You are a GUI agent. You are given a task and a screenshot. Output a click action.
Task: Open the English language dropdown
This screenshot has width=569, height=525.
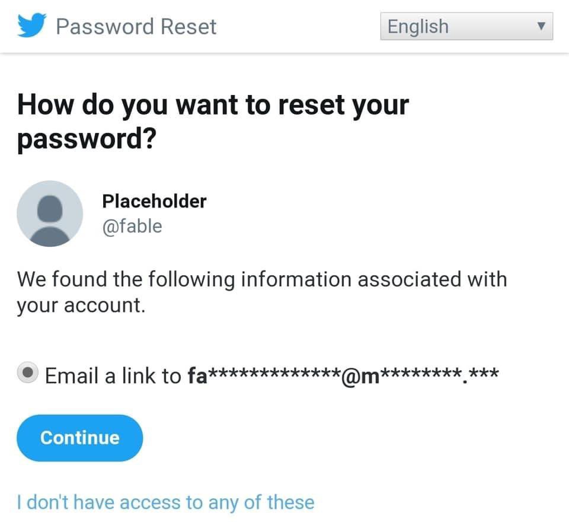(x=466, y=27)
